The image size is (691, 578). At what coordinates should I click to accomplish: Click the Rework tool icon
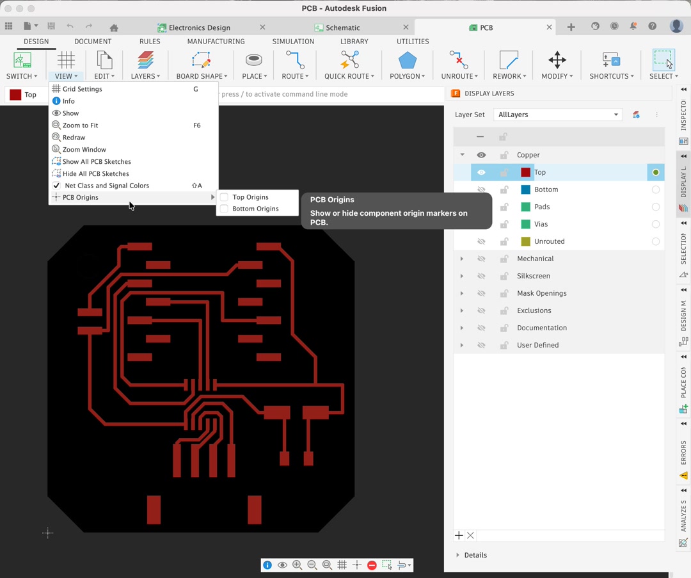509,61
